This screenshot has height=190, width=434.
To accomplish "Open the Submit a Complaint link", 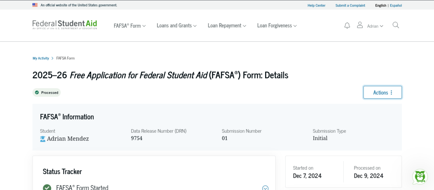I will (350, 5).
